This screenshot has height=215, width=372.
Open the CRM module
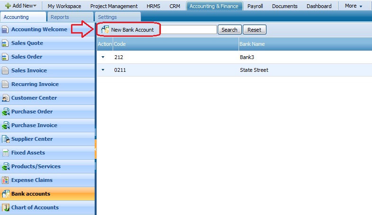coord(175,6)
